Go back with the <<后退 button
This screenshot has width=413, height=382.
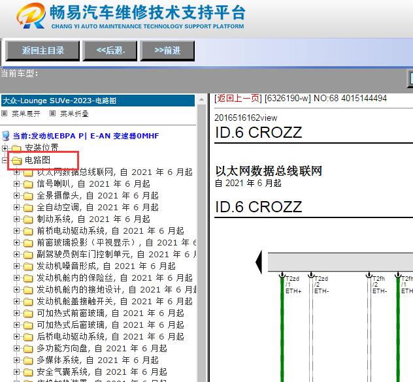coord(110,50)
